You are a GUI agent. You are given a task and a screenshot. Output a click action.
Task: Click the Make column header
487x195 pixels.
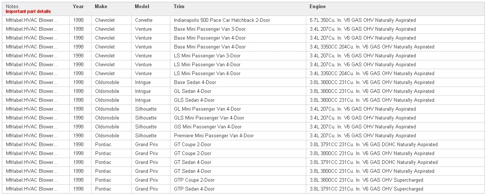click(x=101, y=6)
